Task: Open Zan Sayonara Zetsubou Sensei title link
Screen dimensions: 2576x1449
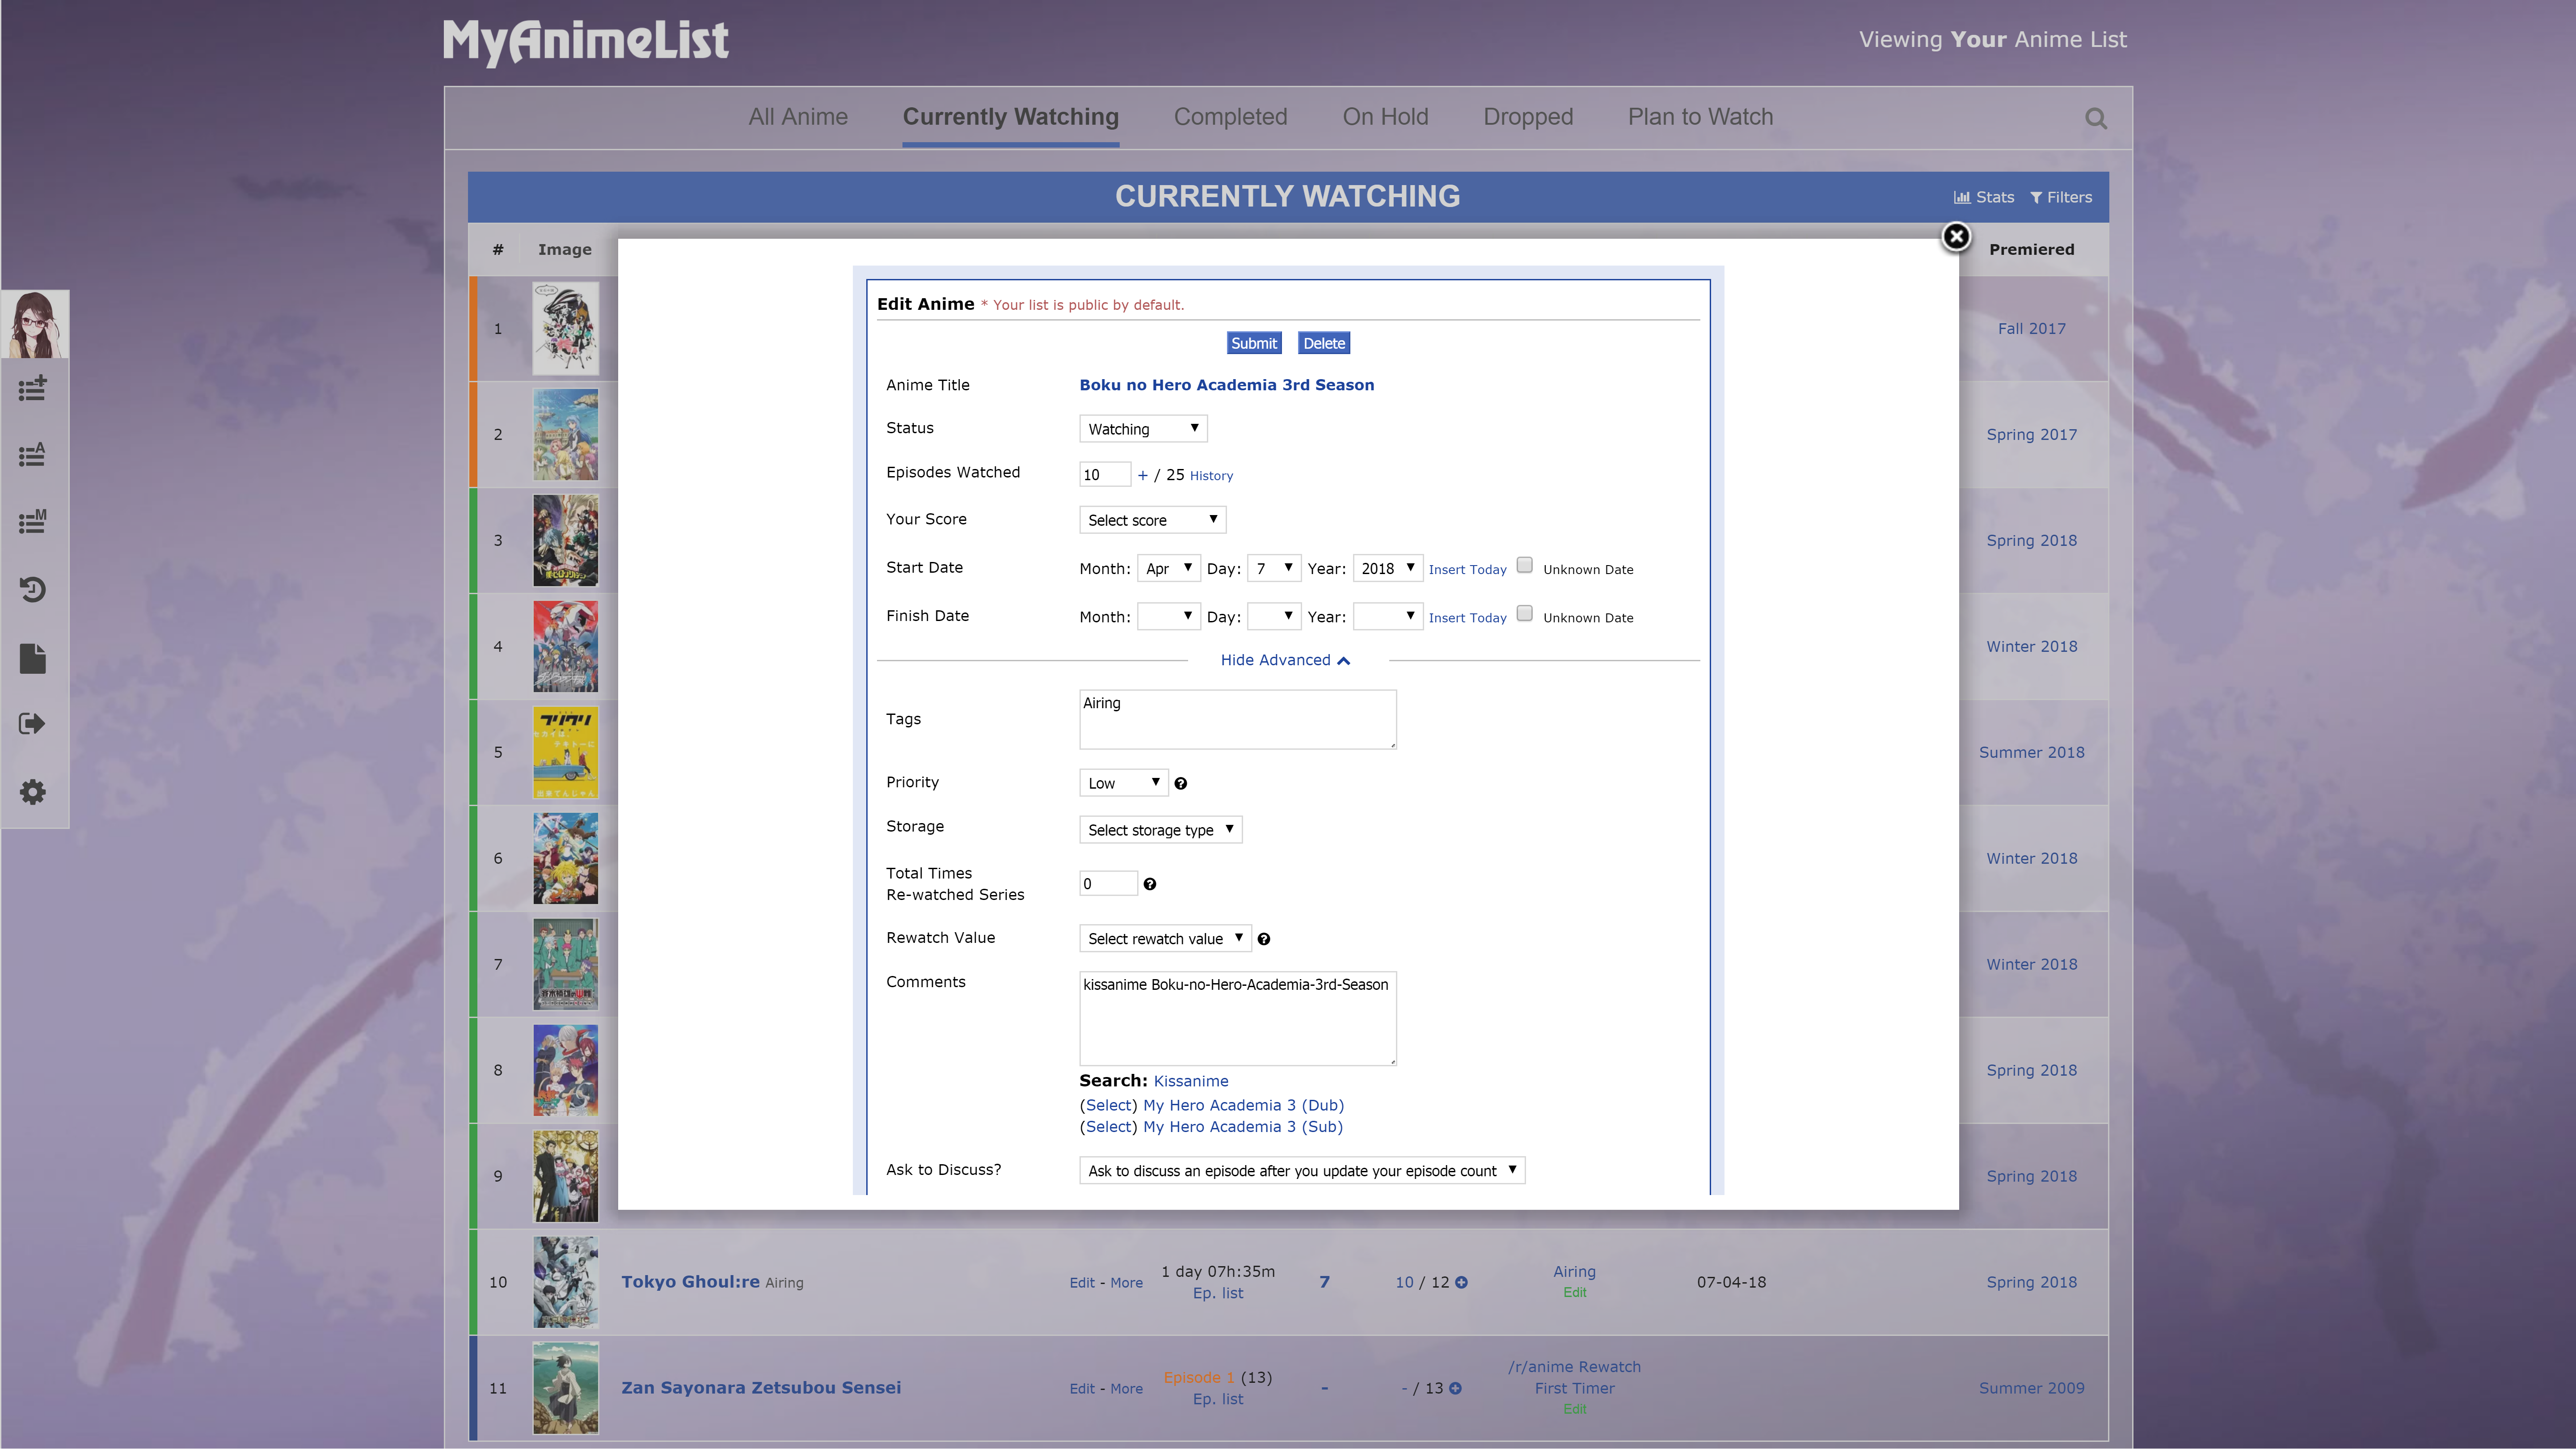Action: (x=761, y=1388)
